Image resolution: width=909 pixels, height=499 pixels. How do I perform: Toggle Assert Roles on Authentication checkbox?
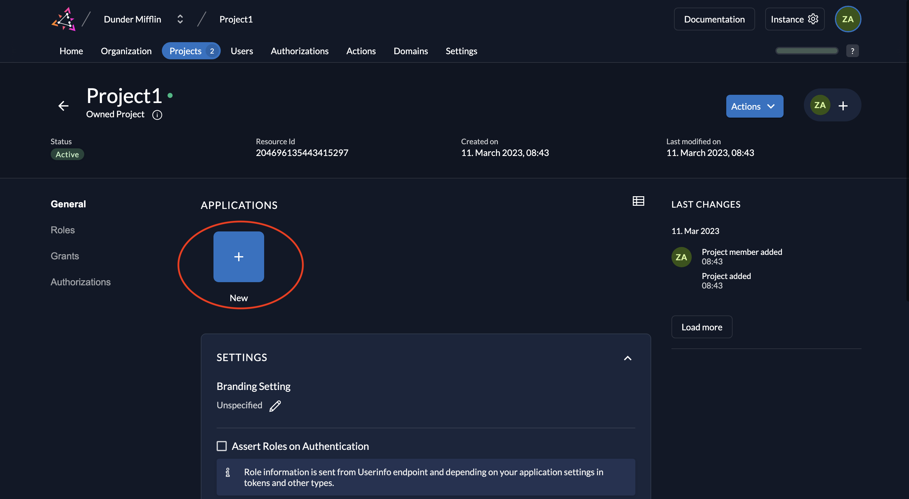[x=222, y=446]
